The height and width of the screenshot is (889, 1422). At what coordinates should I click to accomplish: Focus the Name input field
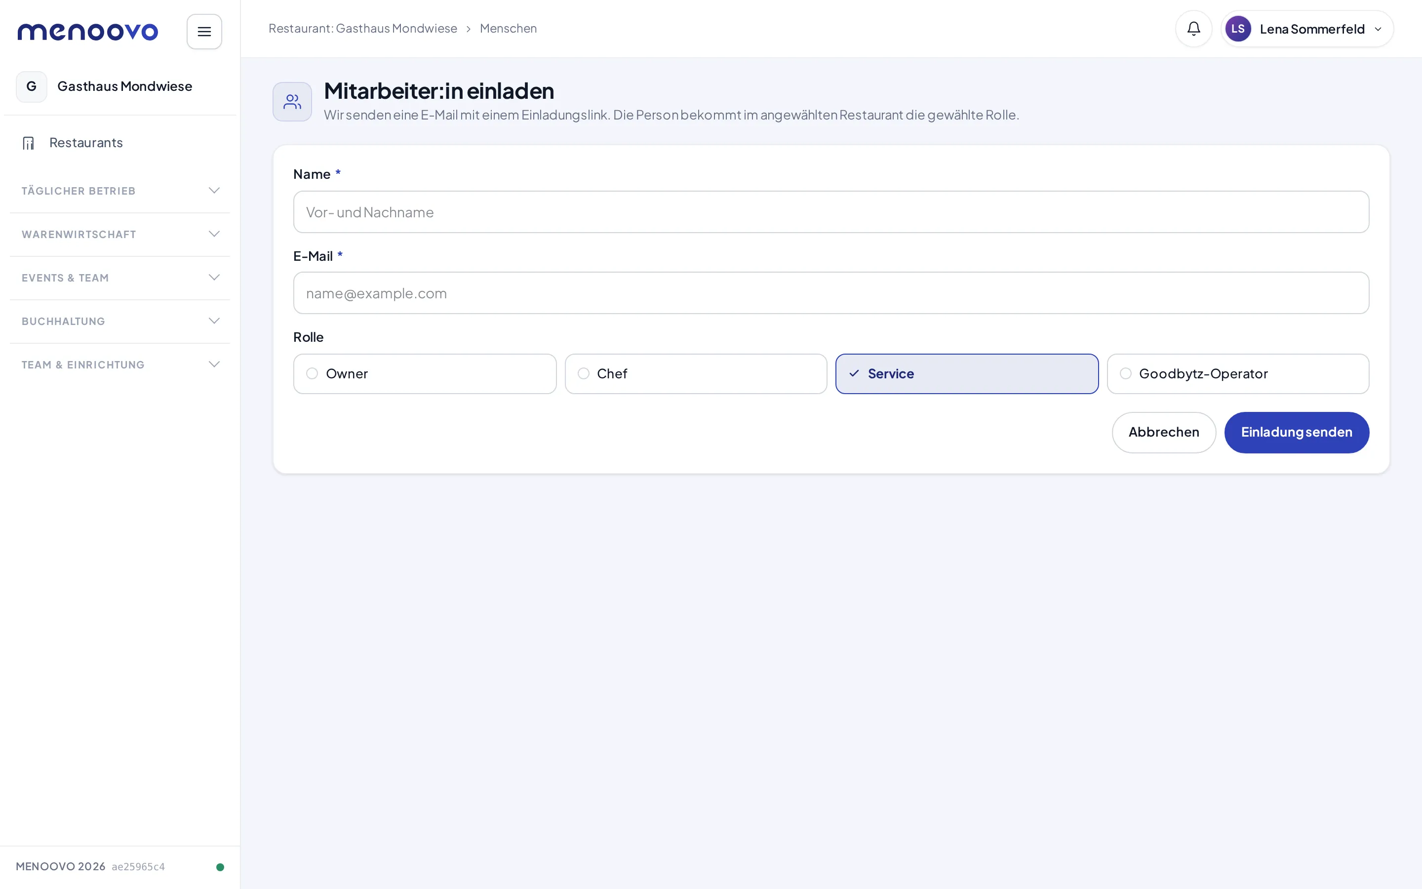point(831,212)
